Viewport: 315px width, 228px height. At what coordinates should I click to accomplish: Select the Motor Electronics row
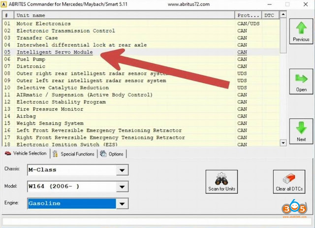(x=141, y=24)
